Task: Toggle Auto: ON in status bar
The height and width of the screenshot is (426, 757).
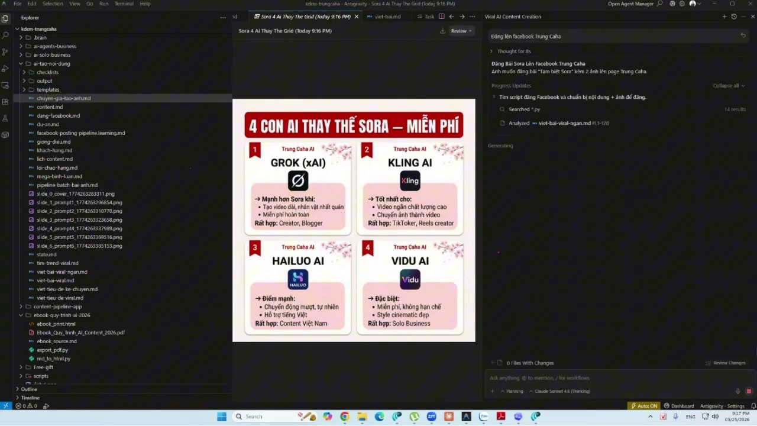Action: click(x=644, y=406)
